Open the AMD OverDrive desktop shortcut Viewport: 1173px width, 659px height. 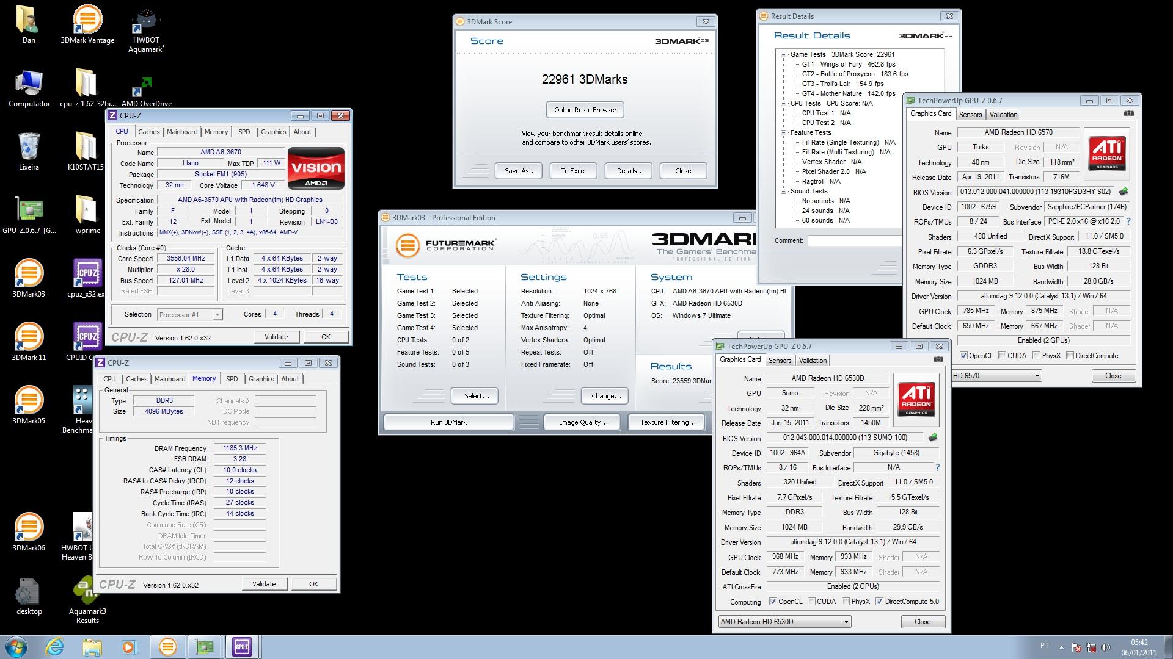pyautogui.click(x=146, y=90)
